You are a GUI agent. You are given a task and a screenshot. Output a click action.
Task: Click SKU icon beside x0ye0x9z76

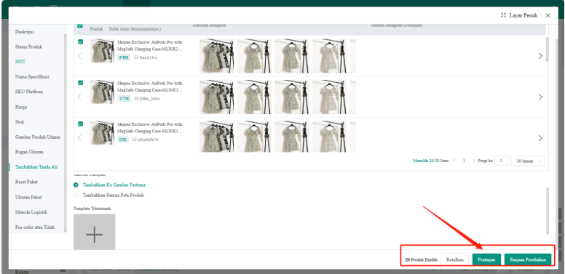134,140
